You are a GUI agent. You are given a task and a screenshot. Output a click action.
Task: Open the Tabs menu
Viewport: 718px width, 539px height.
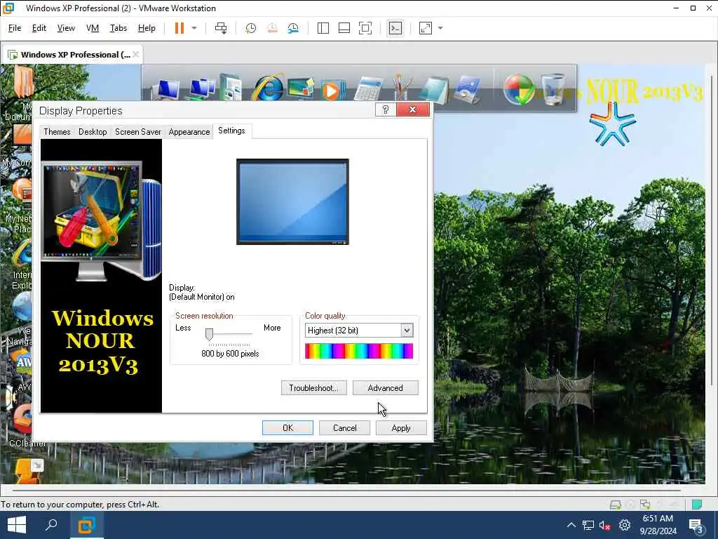(118, 28)
